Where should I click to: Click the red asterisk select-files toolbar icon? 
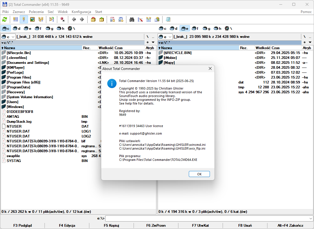[x=63, y=19]
